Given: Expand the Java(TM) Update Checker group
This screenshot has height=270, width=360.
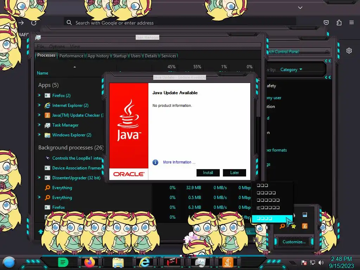Looking at the screenshot, I should [39, 115].
